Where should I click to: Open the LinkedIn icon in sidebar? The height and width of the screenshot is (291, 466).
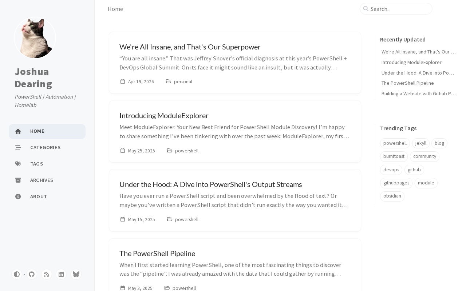(61, 274)
